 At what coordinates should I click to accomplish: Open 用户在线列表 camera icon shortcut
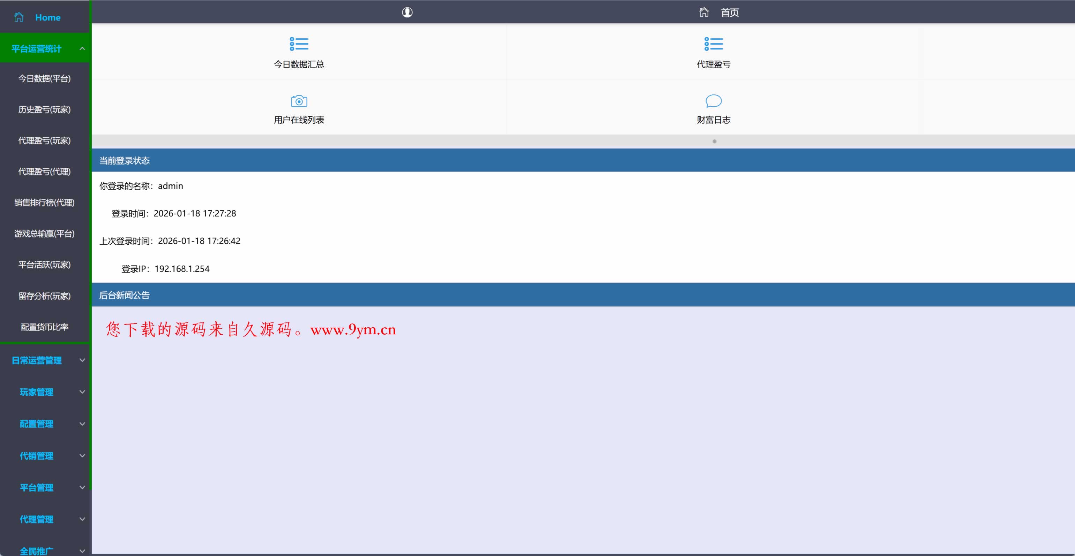tap(299, 101)
